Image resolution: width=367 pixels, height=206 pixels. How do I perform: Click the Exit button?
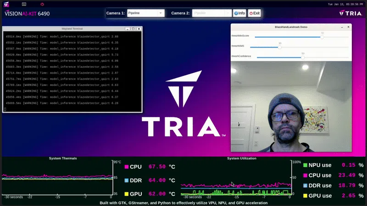[255, 13]
